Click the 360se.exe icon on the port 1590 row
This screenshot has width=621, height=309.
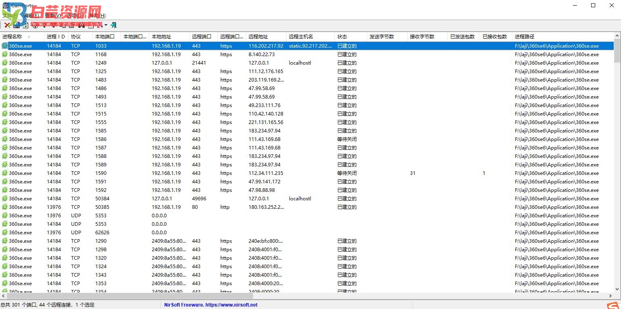(5, 173)
